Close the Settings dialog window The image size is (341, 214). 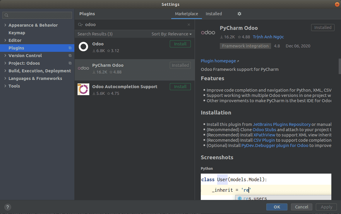337,4
